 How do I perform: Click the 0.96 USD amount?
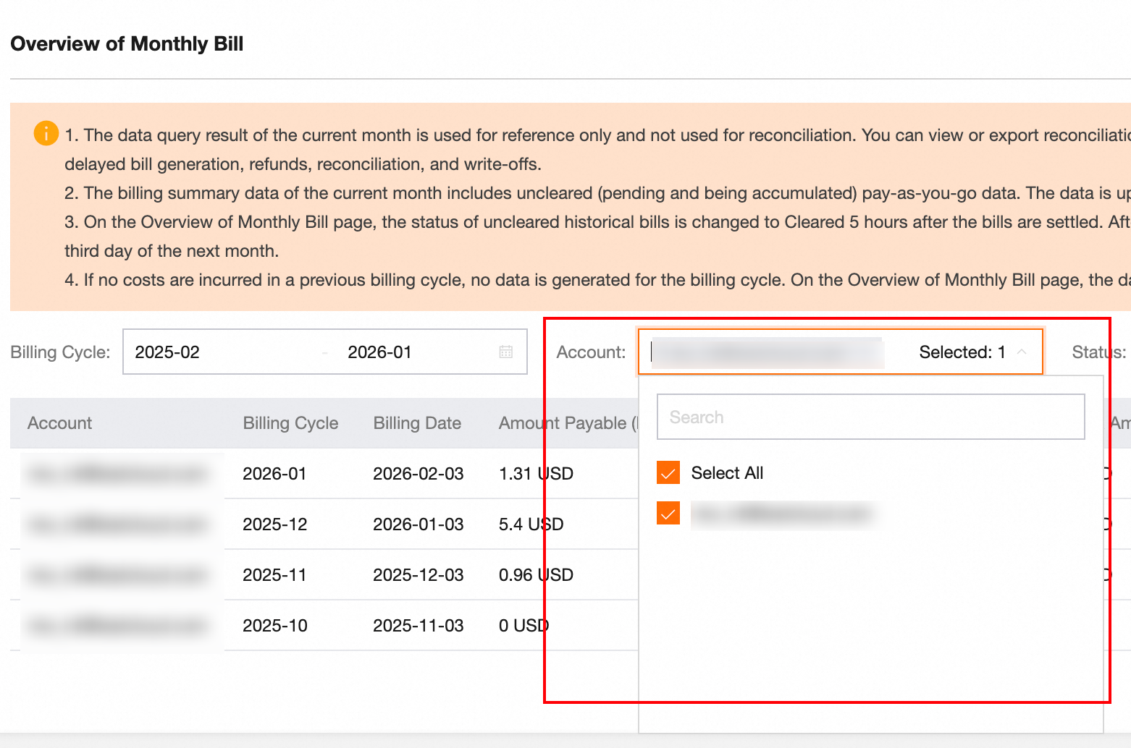[x=536, y=575]
